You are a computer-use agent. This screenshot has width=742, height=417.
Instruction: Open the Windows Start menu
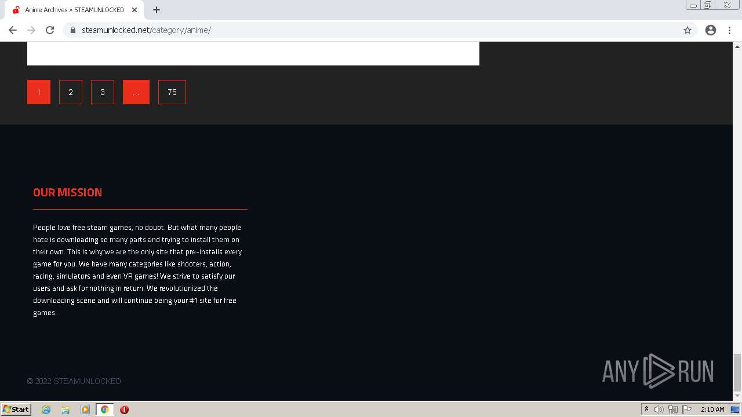pyautogui.click(x=16, y=409)
